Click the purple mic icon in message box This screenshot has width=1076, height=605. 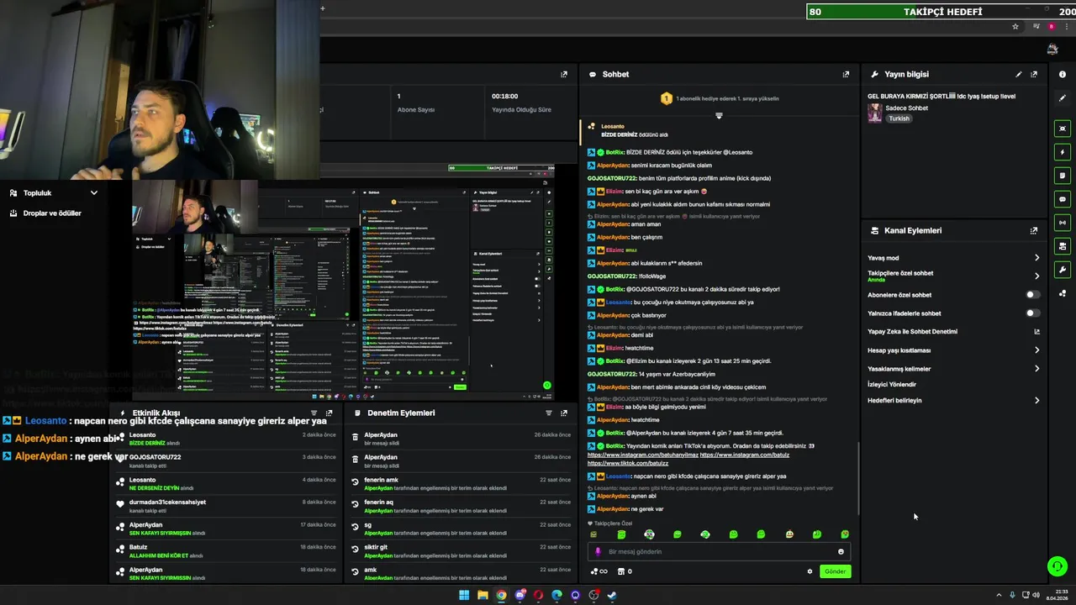598,552
